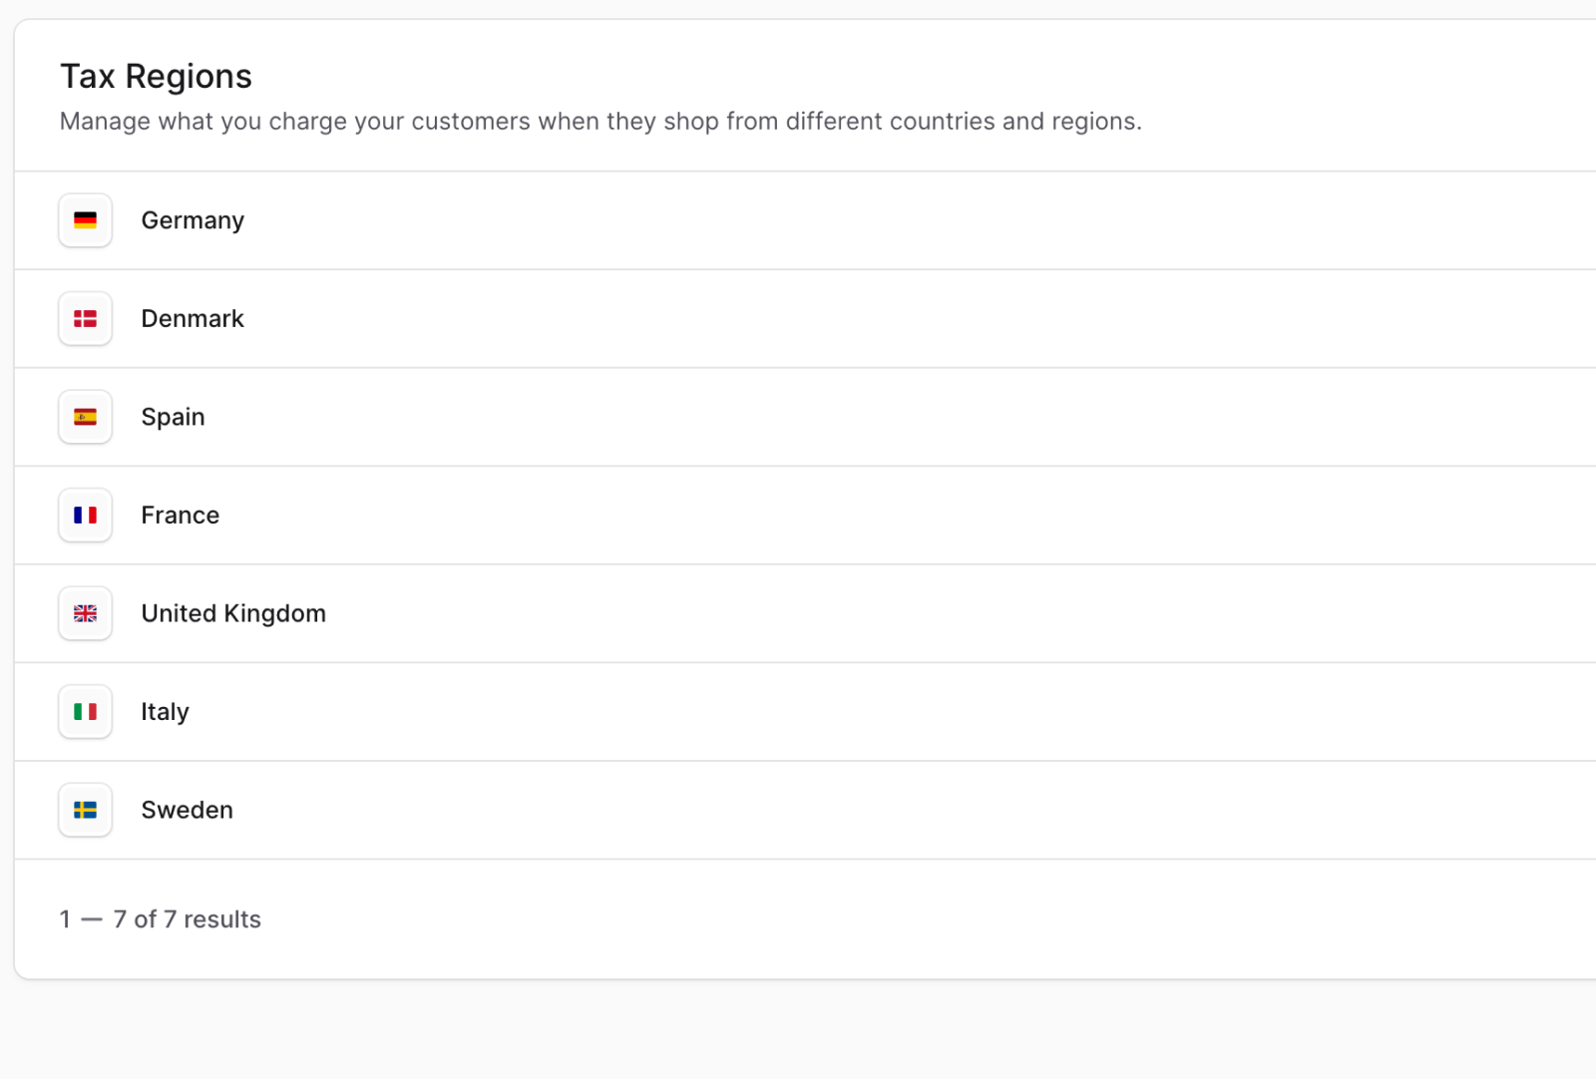Click the Germany flag icon
Image resolution: width=1596 pixels, height=1079 pixels.
pos(85,220)
